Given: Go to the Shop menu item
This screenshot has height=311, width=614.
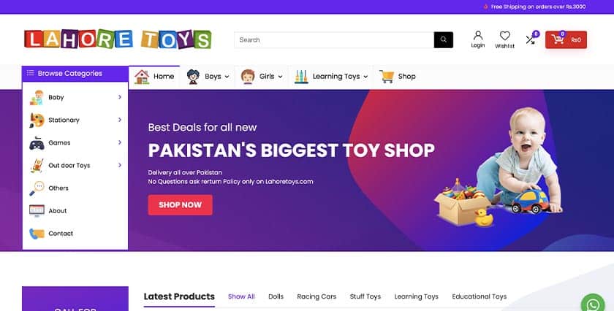Looking at the screenshot, I should coord(398,77).
